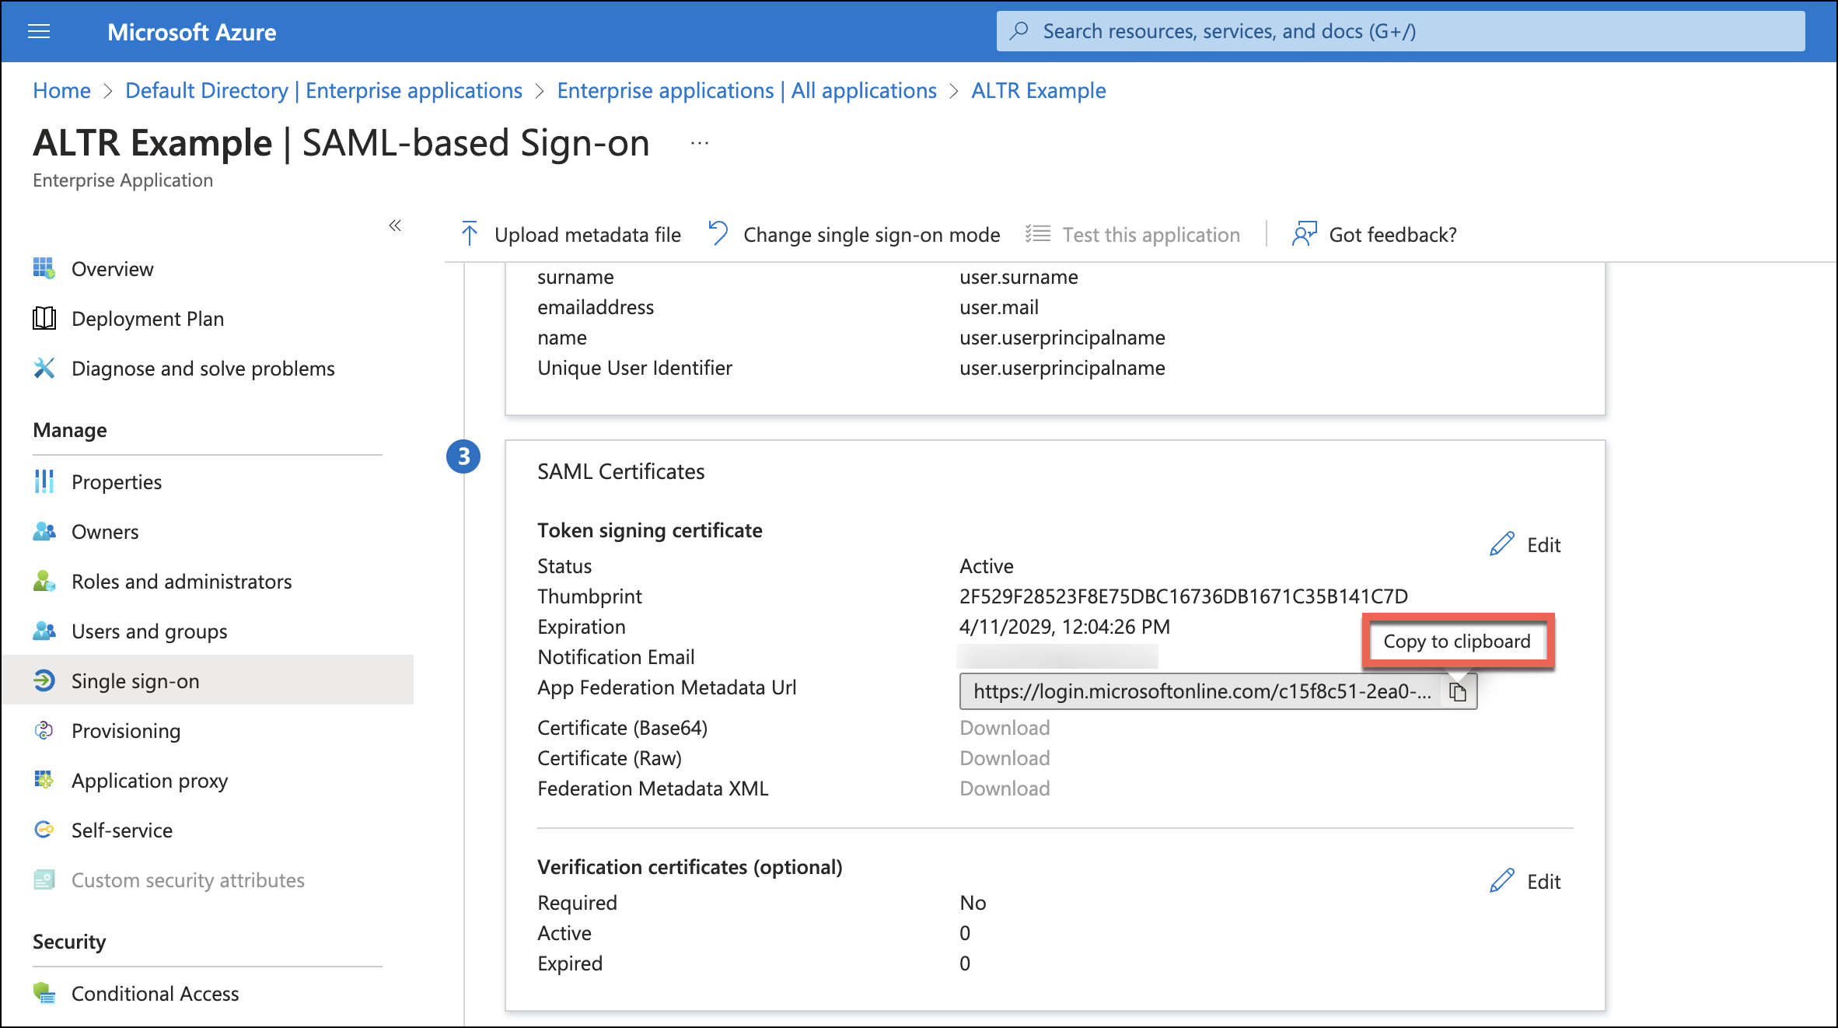Click Change single sign-on mode
Image resolution: width=1838 pixels, height=1028 pixels.
point(872,235)
